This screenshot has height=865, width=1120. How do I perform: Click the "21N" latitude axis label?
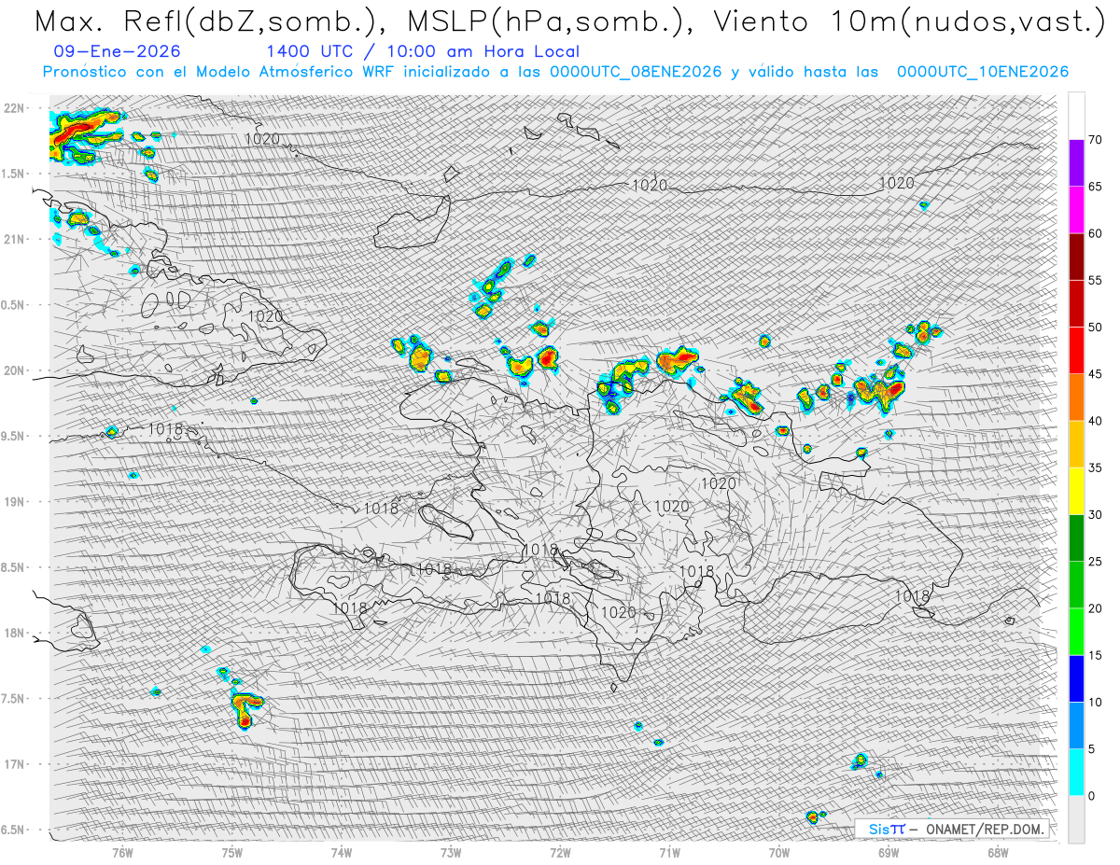click(x=16, y=239)
